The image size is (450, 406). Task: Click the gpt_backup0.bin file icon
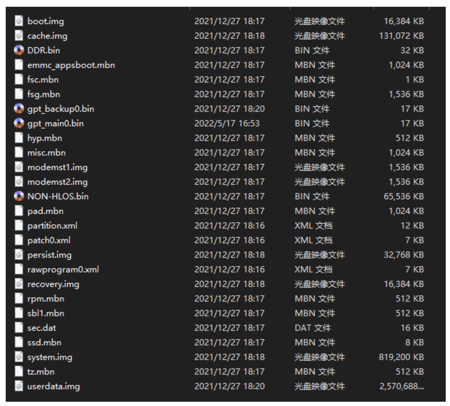tap(19, 109)
